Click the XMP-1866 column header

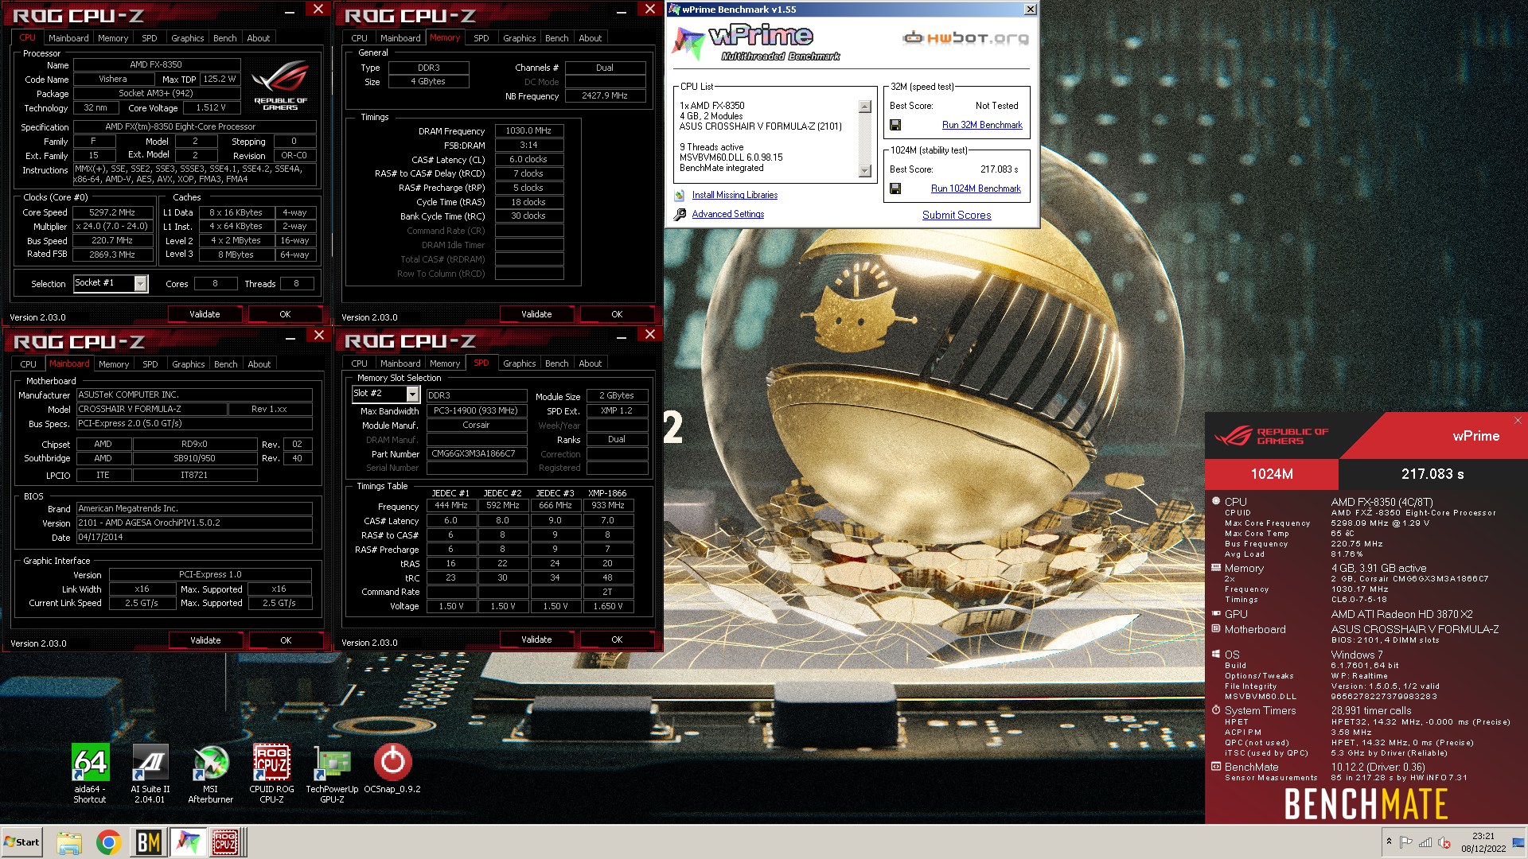607,493
